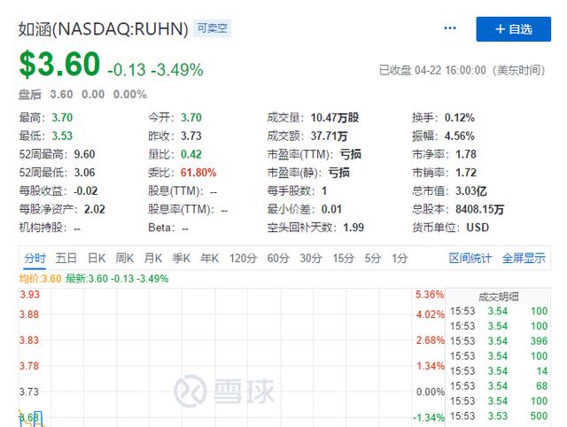Click the Beta entry
The width and height of the screenshot is (567, 427).
point(168,228)
